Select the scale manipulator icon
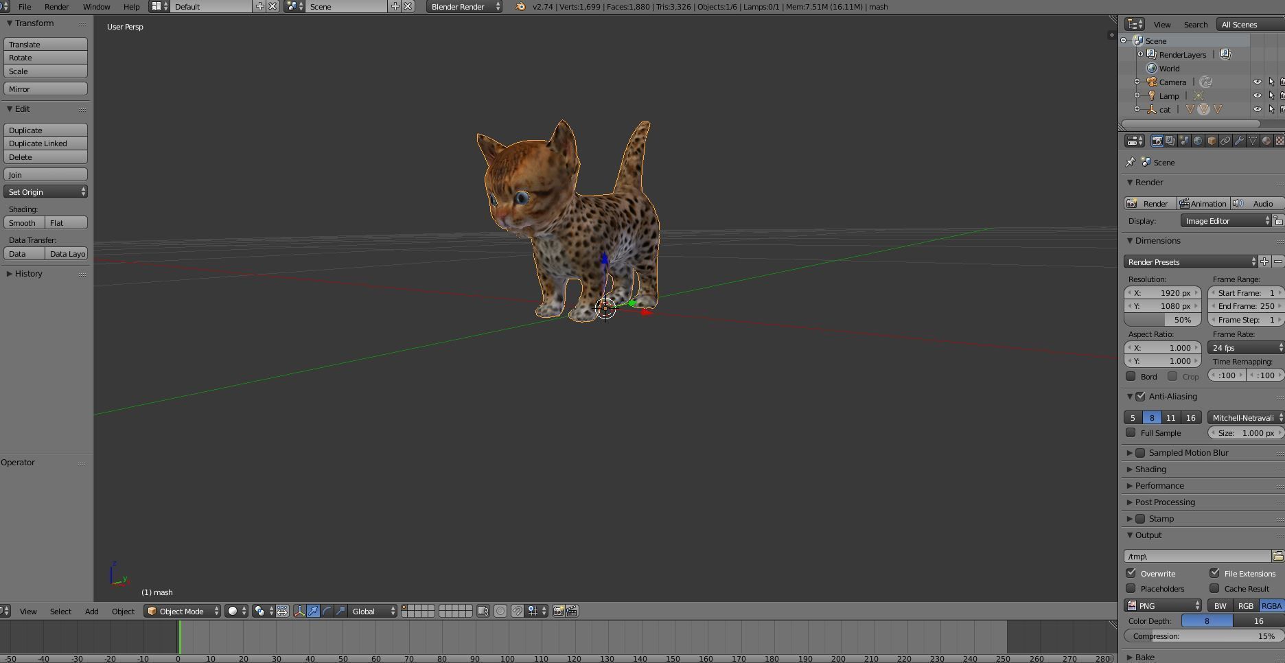 (x=340, y=611)
